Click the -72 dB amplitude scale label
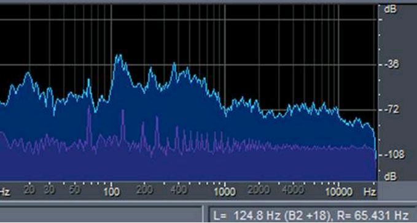 (392, 109)
